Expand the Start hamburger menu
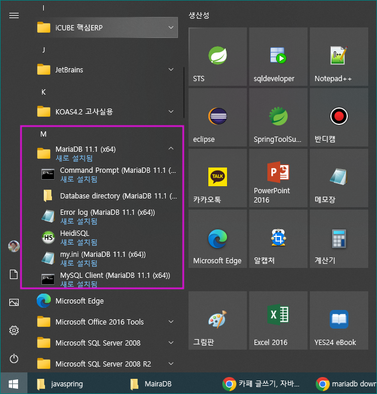Screen dimensions: 377x394 (x=14, y=16)
